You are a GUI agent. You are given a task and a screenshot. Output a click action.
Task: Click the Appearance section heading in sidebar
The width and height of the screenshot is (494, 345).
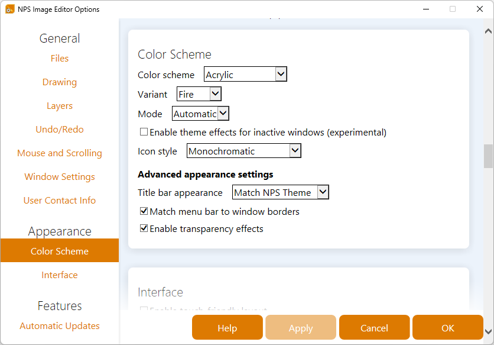[x=60, y=231]
